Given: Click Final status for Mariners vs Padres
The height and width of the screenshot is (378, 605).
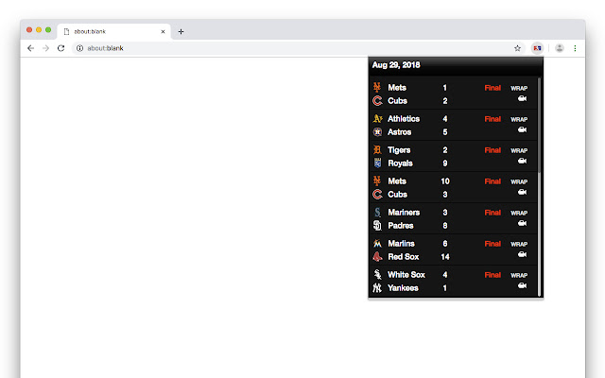Looking at the screenshot, I should point(493,213).
